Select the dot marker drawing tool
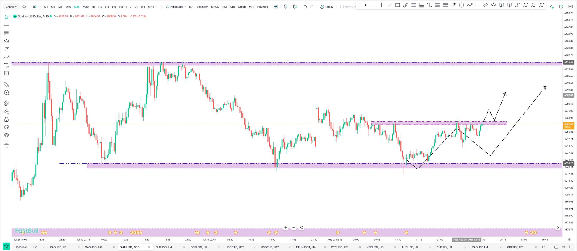This screenshot has width=577, height=251. (365, 5)
